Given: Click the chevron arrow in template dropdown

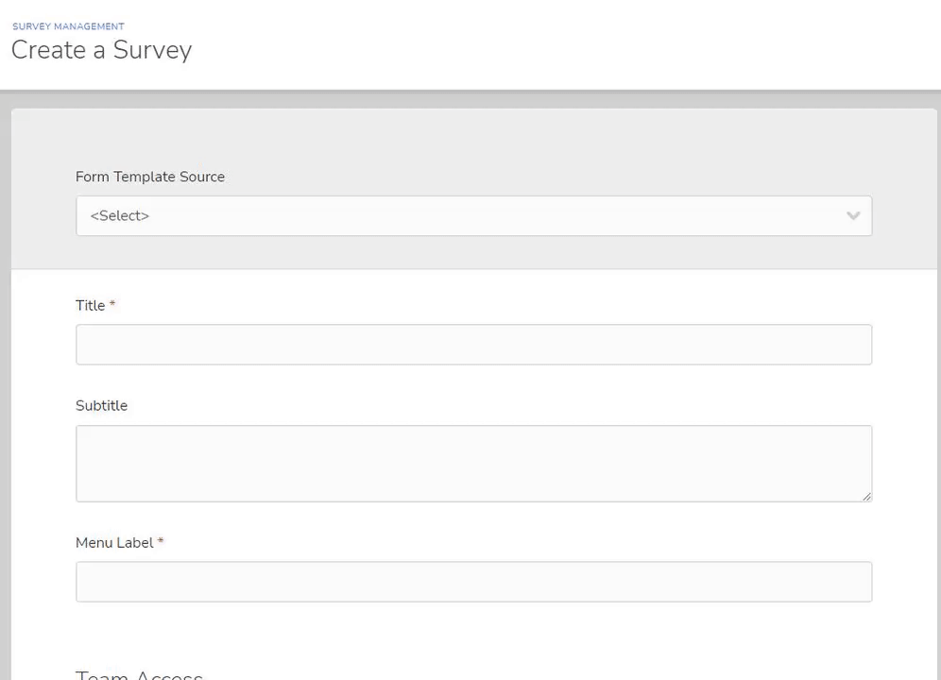Looking at the screenshot, I should click(853, 215).
